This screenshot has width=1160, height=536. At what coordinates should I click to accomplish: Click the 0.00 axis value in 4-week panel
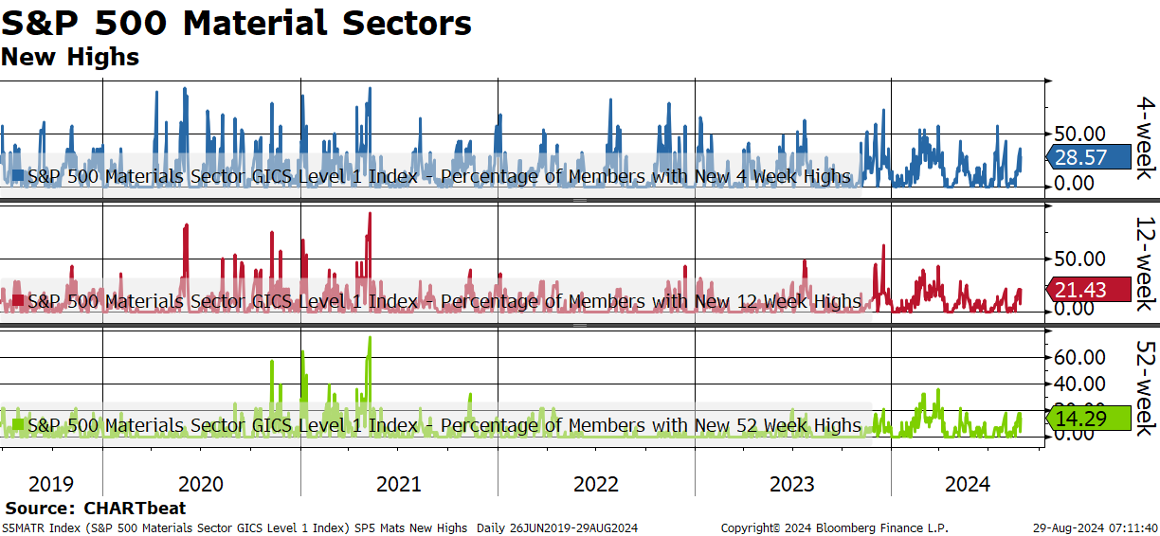point(1075,183)
